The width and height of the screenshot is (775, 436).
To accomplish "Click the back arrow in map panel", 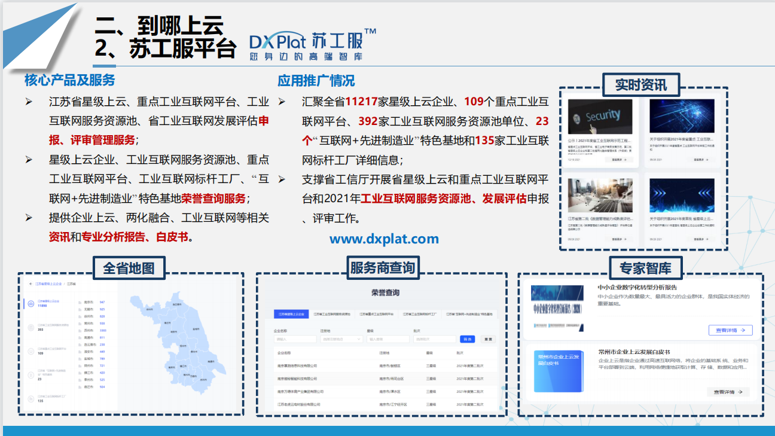I will tap(30, 283).
